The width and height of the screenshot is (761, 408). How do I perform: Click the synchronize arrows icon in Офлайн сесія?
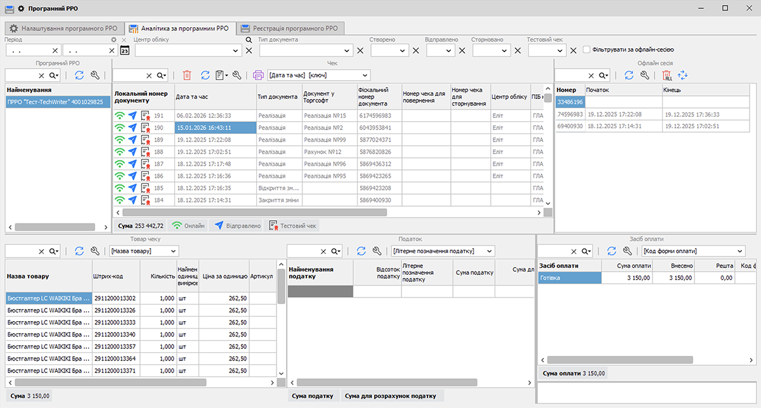pos(683,75)
